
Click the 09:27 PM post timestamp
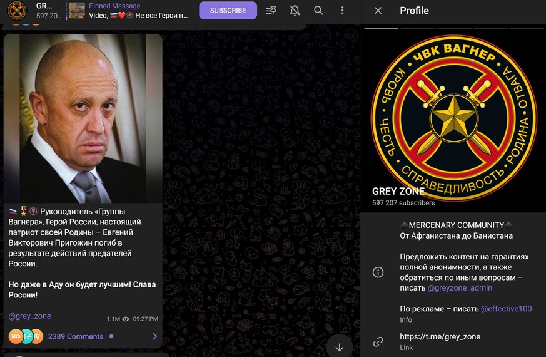click(145, 319)
